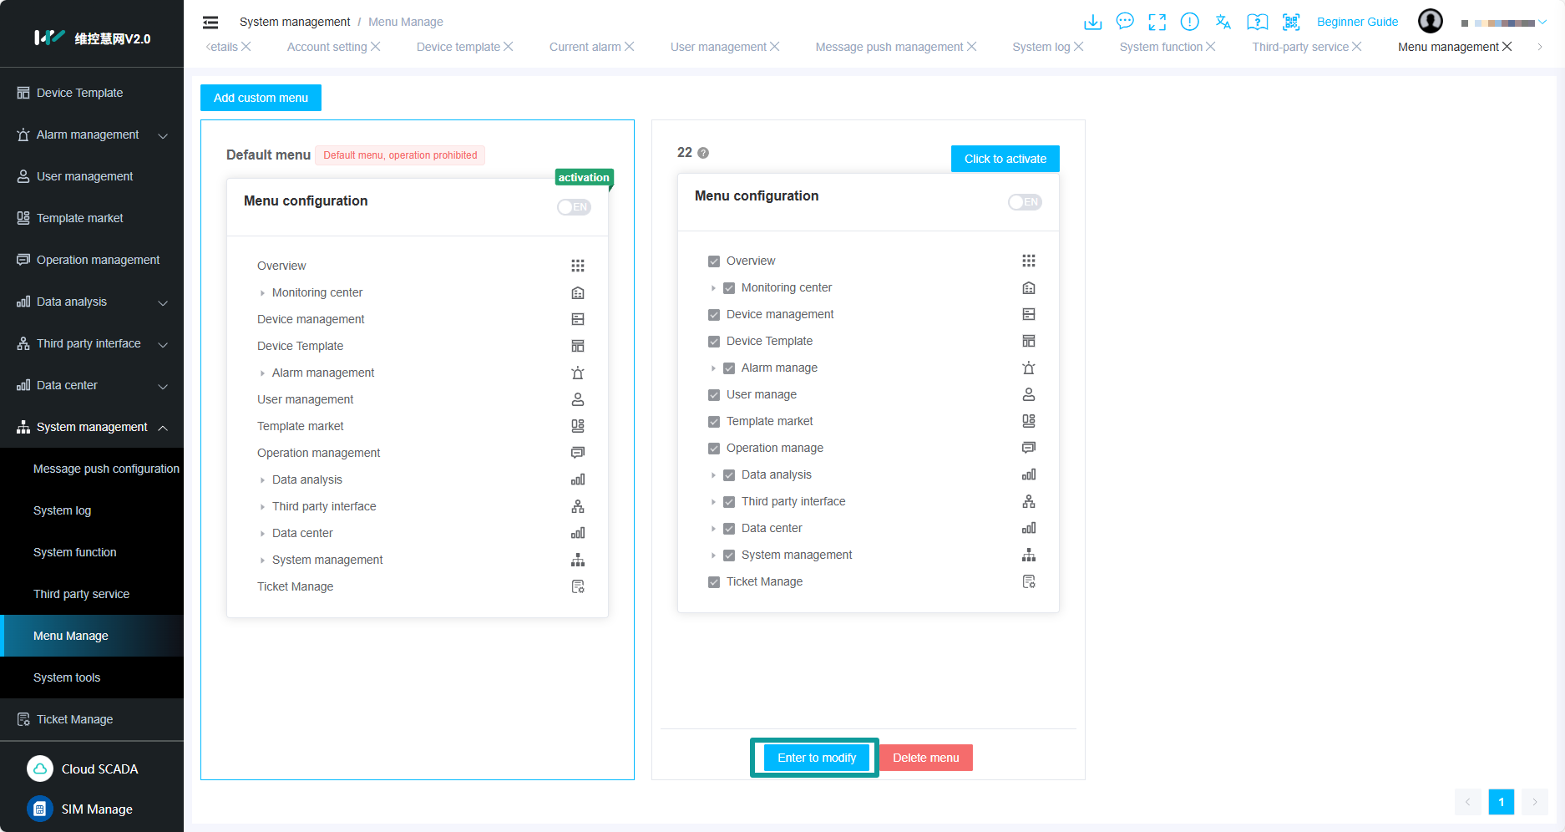Uncheck the Ticket Manage checkbox
The width and height of the screenshot is (1565, 832).
point(714,582)
